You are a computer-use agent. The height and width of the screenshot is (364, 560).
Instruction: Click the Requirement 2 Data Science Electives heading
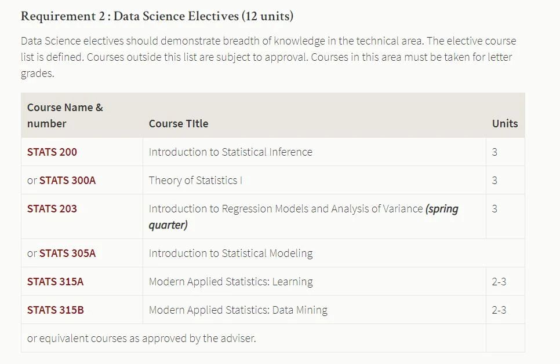pyautogui.click(x=157, y=16)
